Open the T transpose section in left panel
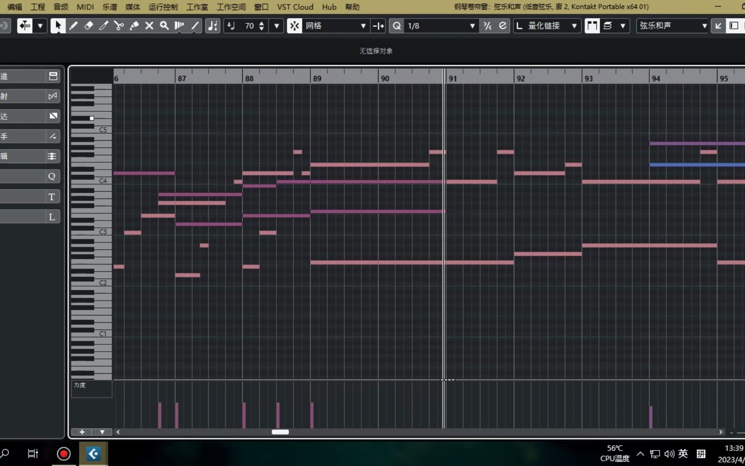745x466 pixels. tap(52, 197)
